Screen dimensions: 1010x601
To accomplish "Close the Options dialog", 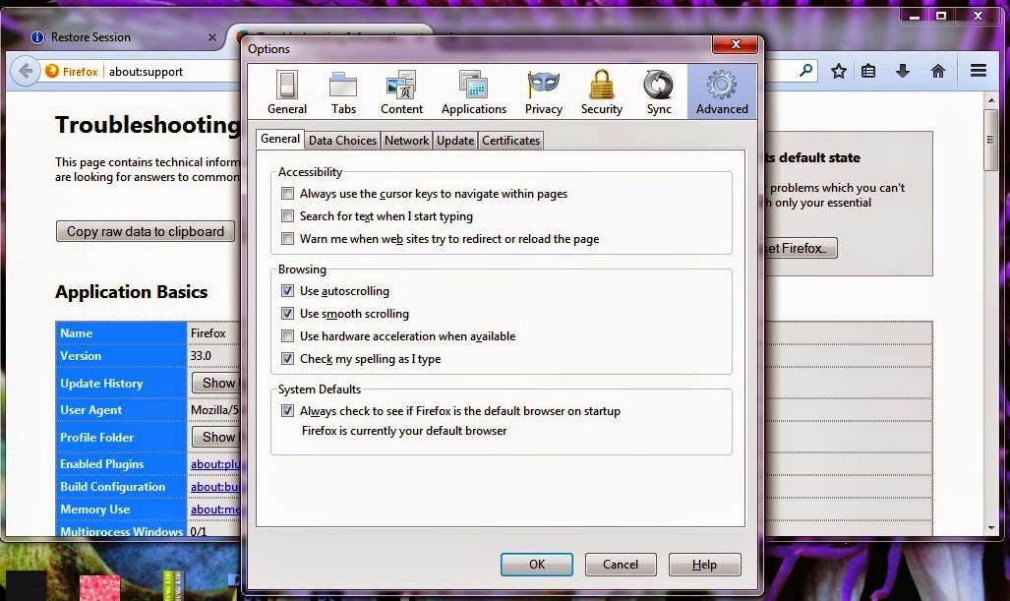I will tap(736, 44).
